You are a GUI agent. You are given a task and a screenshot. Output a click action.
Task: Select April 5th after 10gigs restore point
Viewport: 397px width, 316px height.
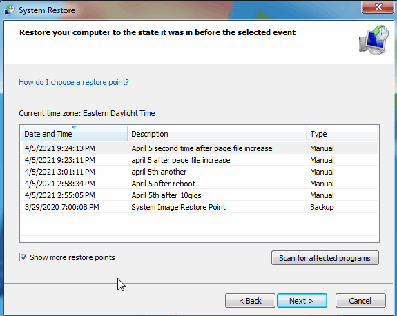(x=200, y=195)
